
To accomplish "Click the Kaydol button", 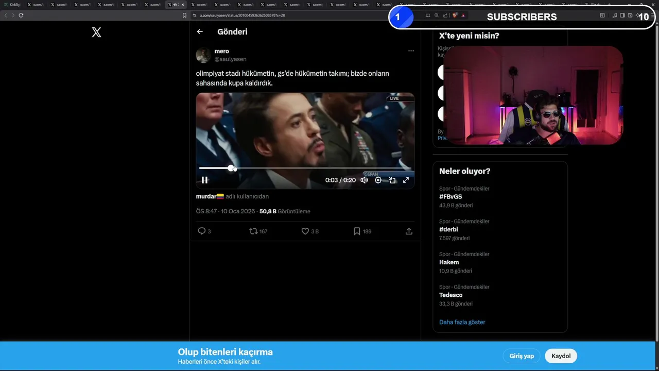I will tap(561, 356).
